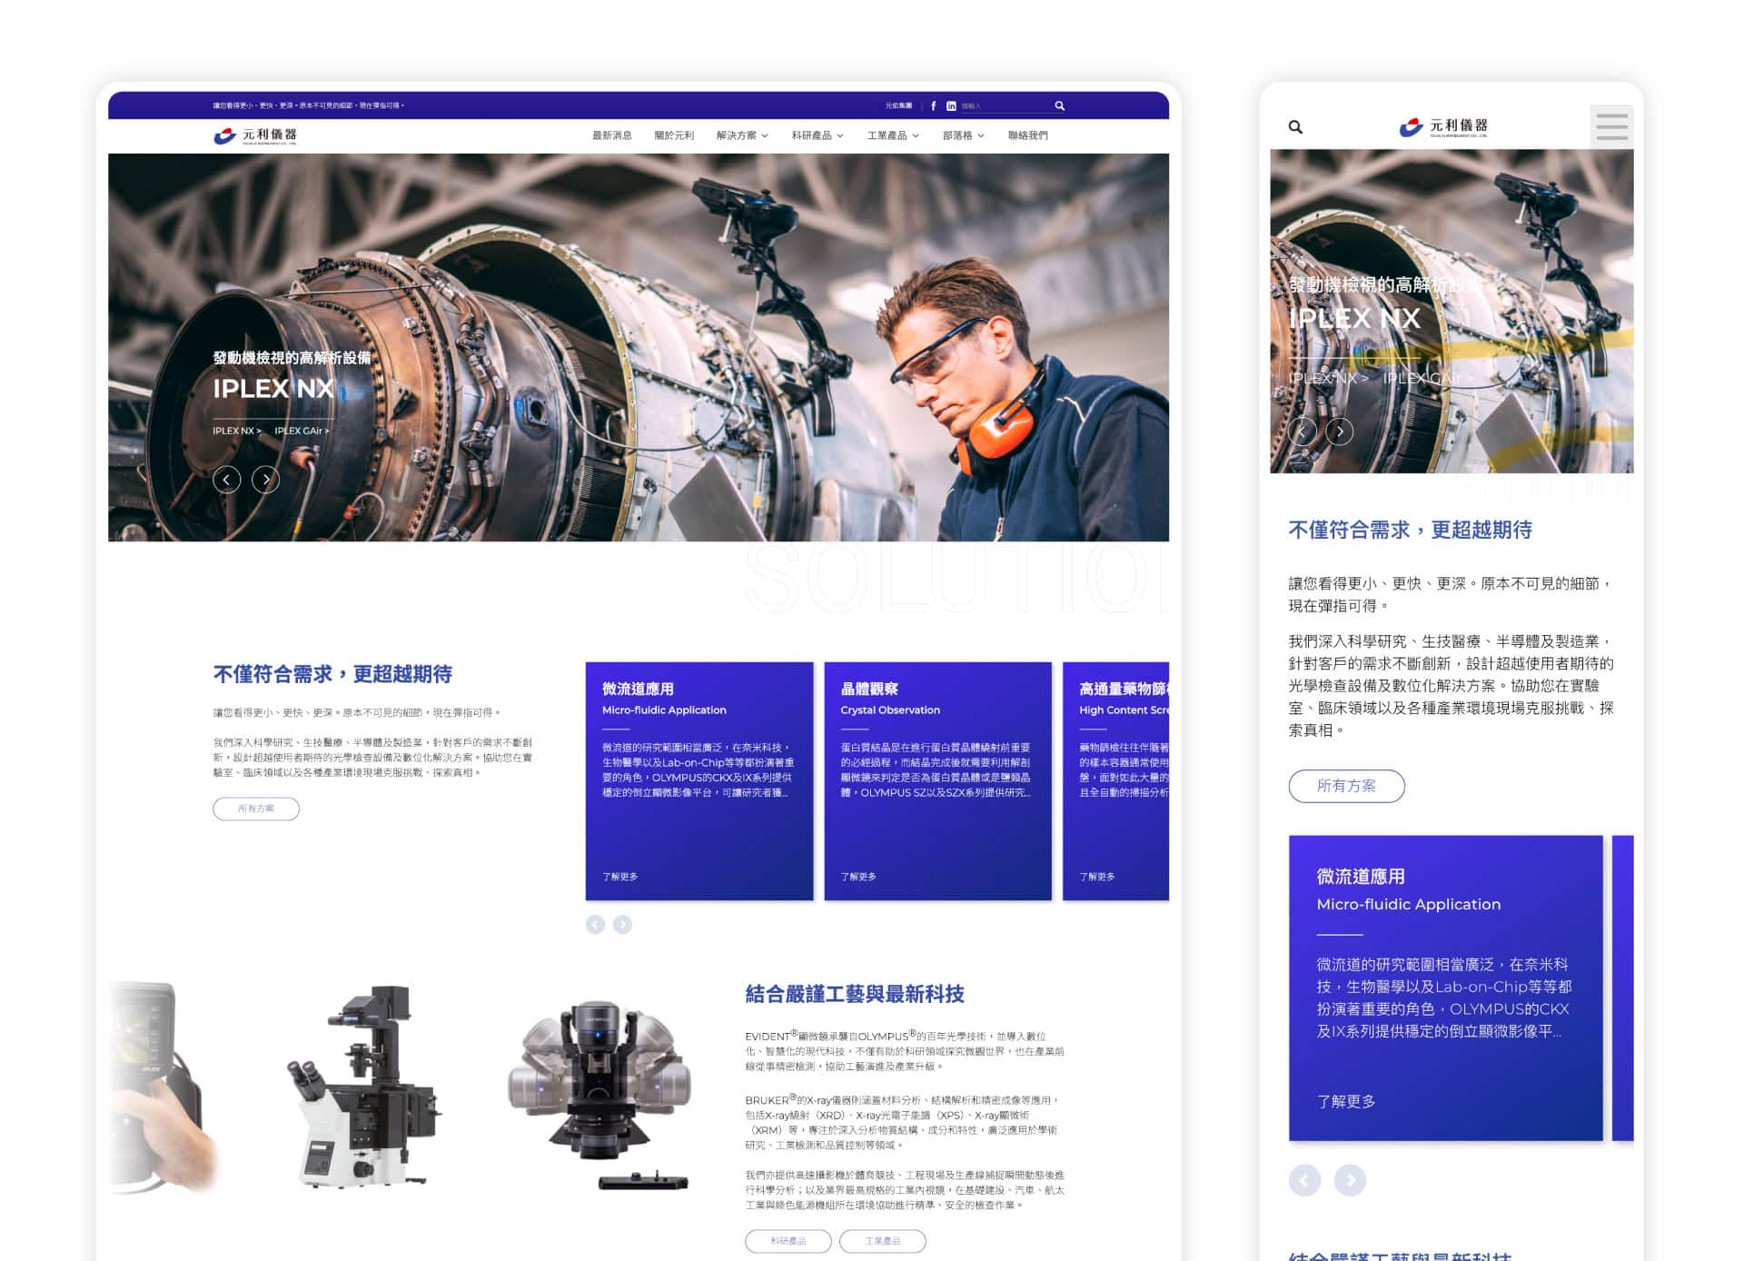This screenshot has width=1744, height=1261.
Task: Expand the 科研產品 dropdown menu
Action: (x=817, y=135)
